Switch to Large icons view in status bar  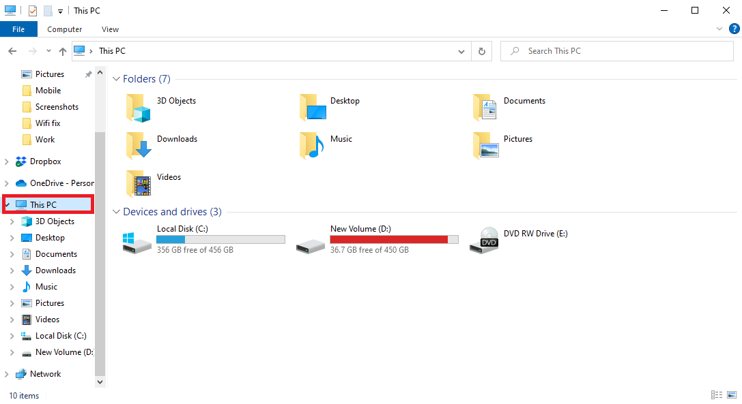(732, 395)
